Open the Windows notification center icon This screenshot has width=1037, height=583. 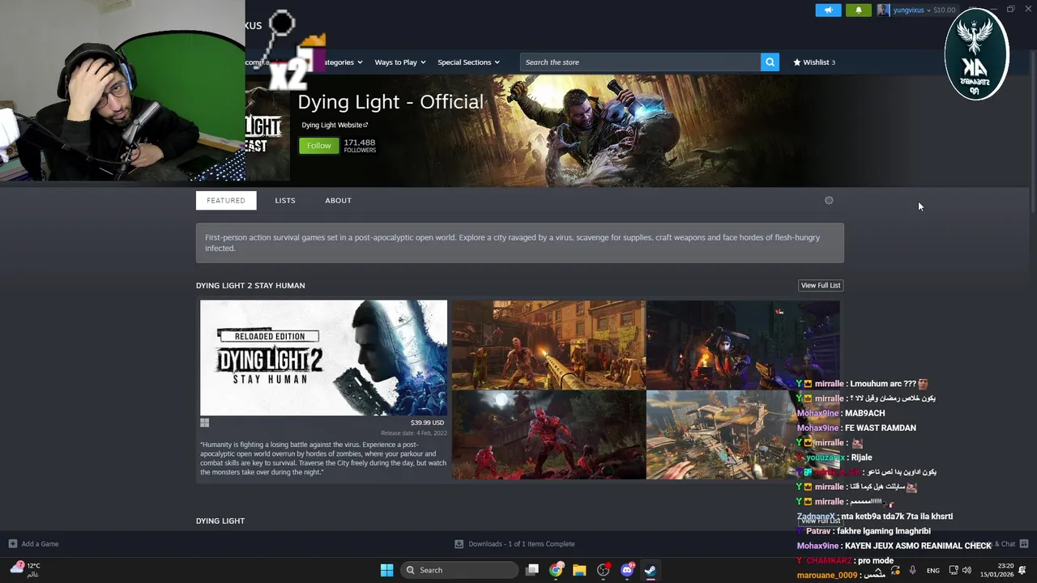[x=1022, y=570]
